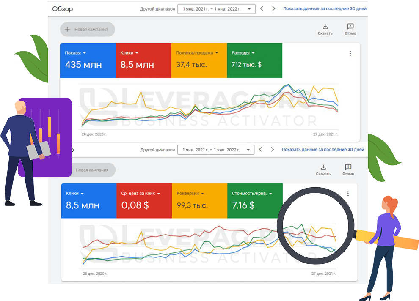The image size is (419, 301).
Task: Open the Расходы metric dropdown
Action: tap(243, 53)
